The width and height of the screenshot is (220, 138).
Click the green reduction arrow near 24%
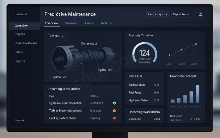tap(191, 119)
